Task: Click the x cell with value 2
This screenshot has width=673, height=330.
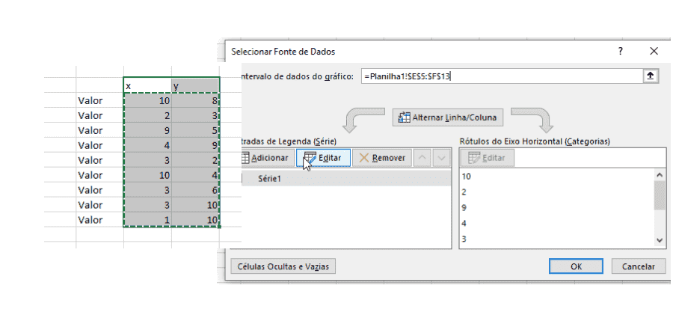Action: click(147, 115)
